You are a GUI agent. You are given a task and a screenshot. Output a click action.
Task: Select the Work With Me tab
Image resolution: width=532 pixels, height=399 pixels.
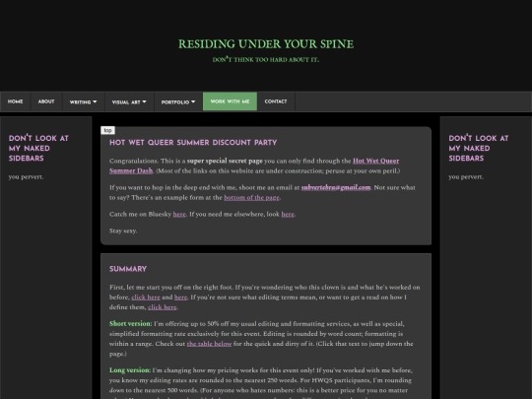(230, 101)
